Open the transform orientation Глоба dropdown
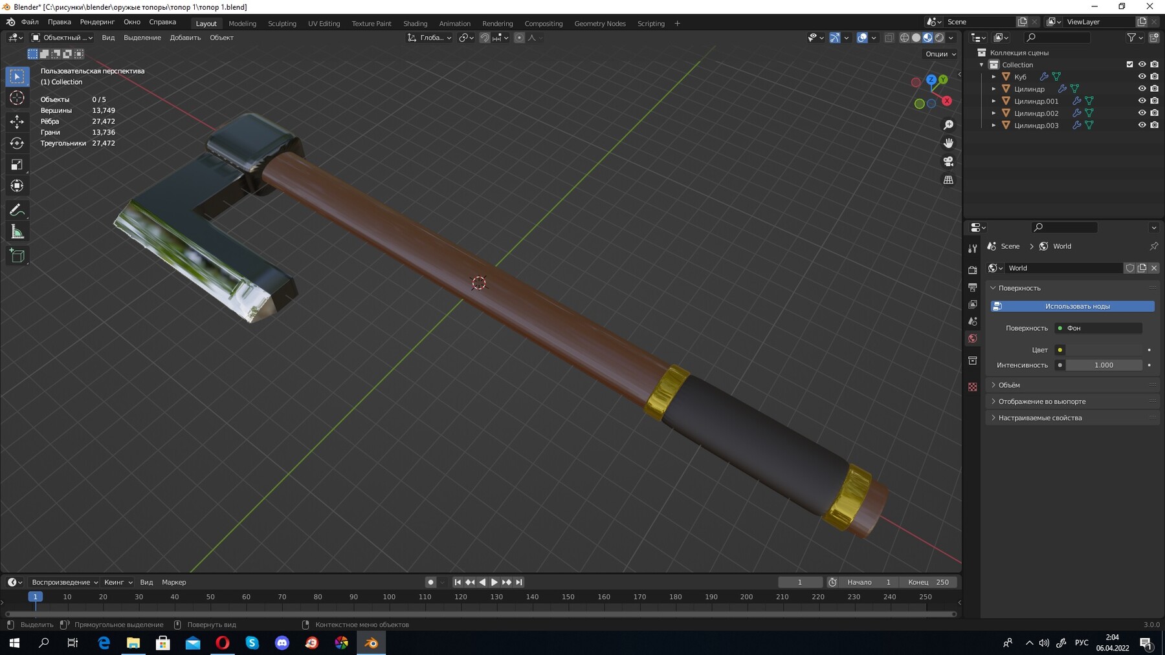 click(x=430, y=38)
